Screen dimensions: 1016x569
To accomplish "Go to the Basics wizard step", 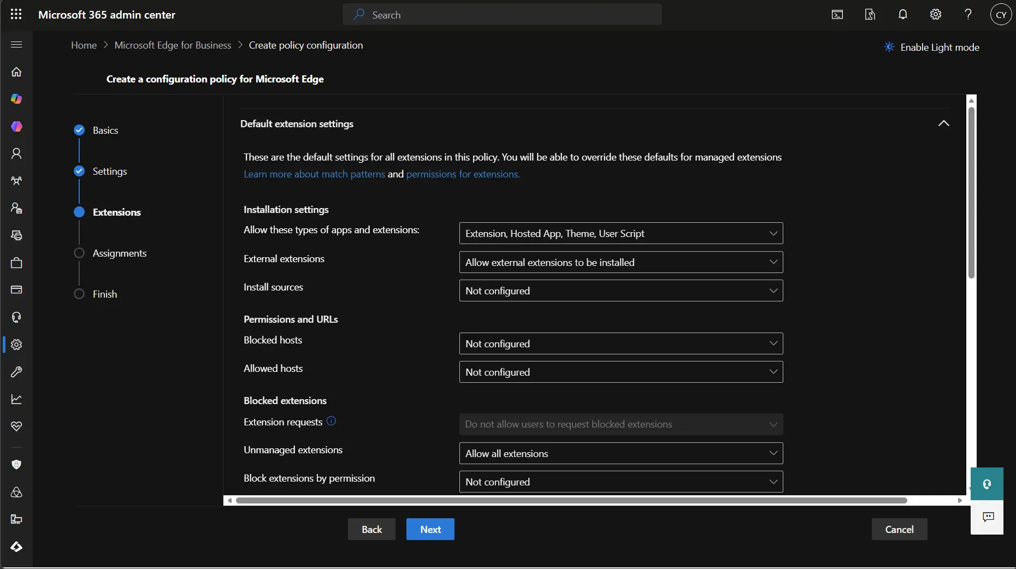I will pyautogui.click(x=105, y=131).
